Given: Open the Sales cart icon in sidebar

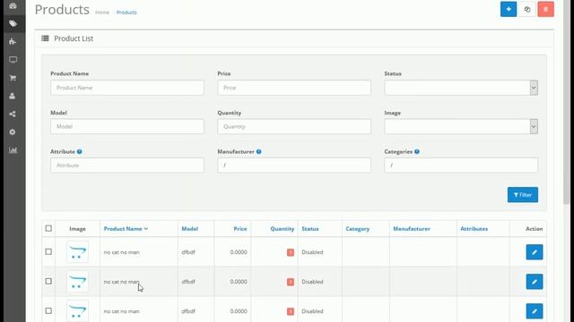Looking at the screenshot, I should (x=13, y=78).
